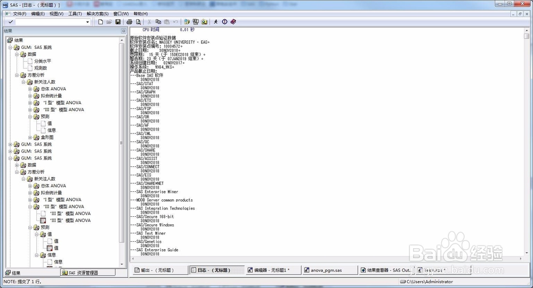Click the submit checkmark next to command box
The height and width of the screenshot is (288, 533).
11,22
